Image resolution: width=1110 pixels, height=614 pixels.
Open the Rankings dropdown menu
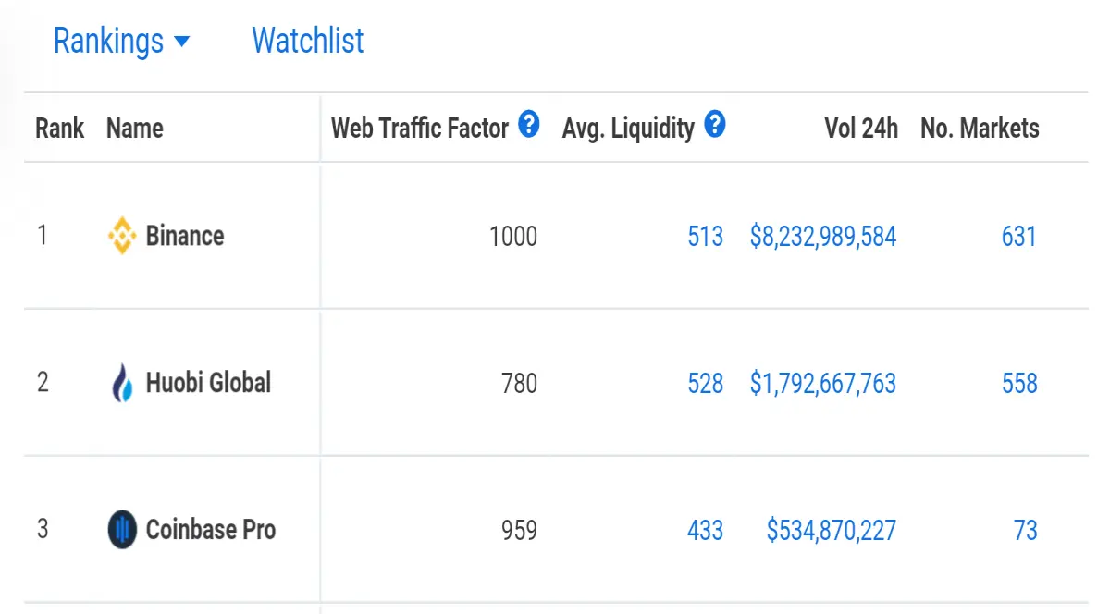point(121,42)
